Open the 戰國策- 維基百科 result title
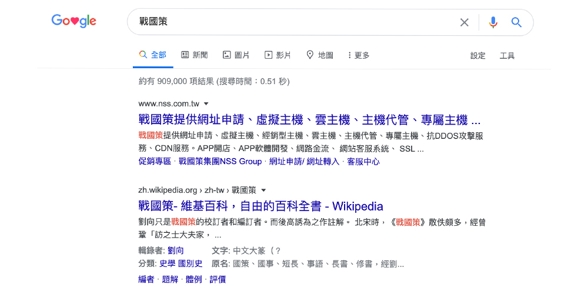Viewport: 588px width, 294px height. [x=260, y=206]
